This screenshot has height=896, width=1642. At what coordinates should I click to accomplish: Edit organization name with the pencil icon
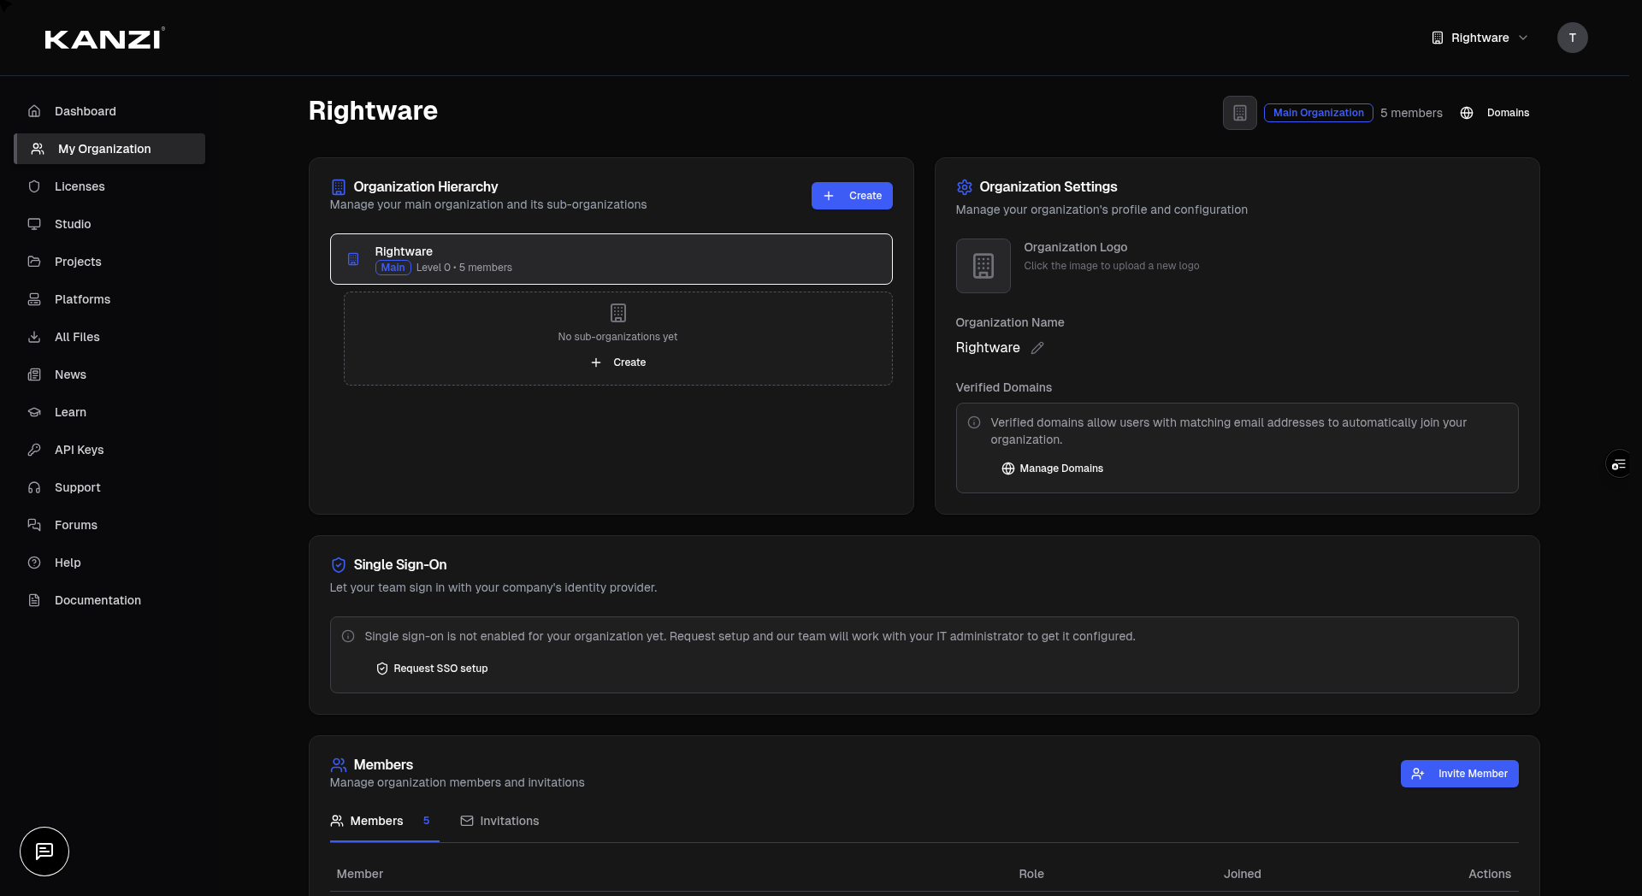point(1037,348)
